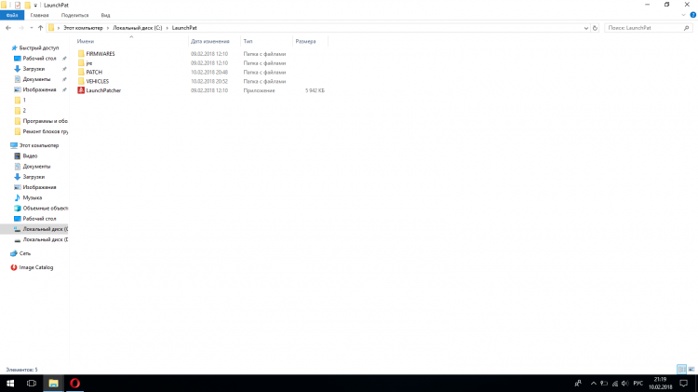Open the address bar history dropdown

tap(584, 28)
